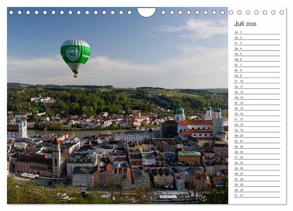Select the Mi 29 date row

[x=257, y=185]
